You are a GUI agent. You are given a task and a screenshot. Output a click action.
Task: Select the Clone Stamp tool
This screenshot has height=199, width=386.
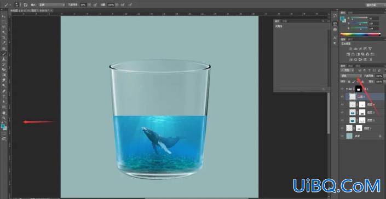pyautogui.click(x=4, y=59)
